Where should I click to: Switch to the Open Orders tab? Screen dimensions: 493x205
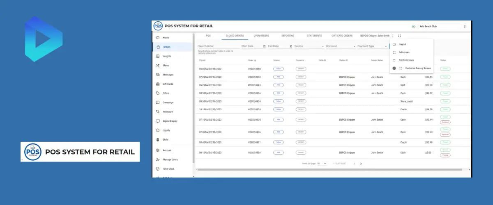click(x=261, y=36)
